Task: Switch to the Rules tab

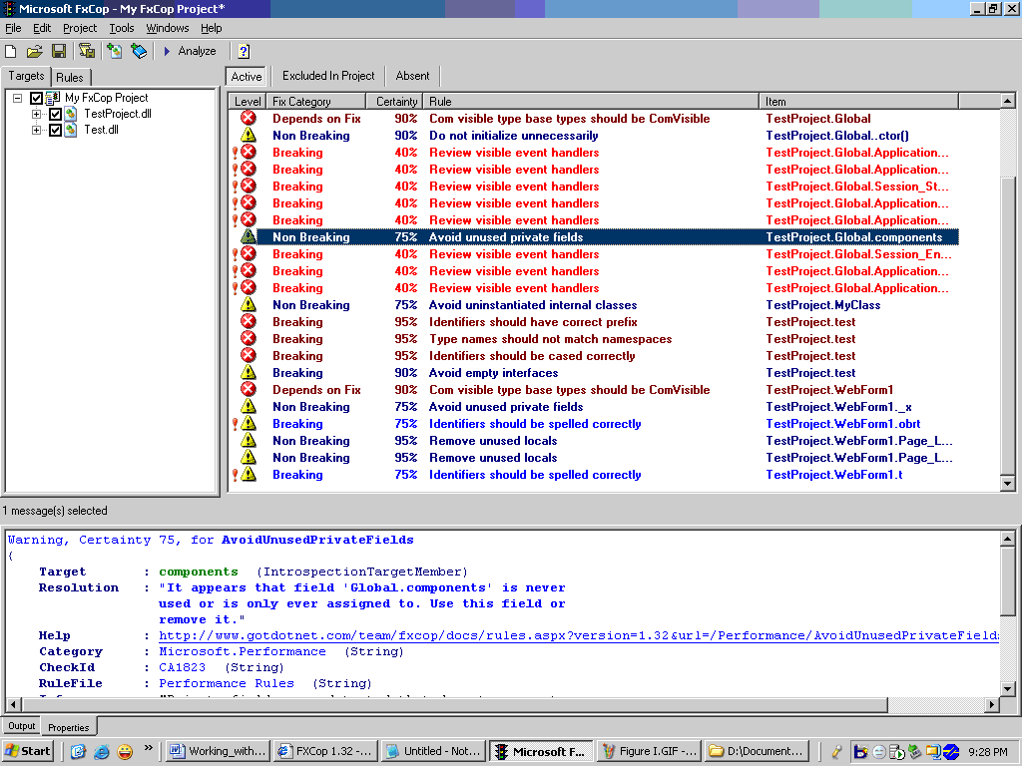Action: coord(70,77)
